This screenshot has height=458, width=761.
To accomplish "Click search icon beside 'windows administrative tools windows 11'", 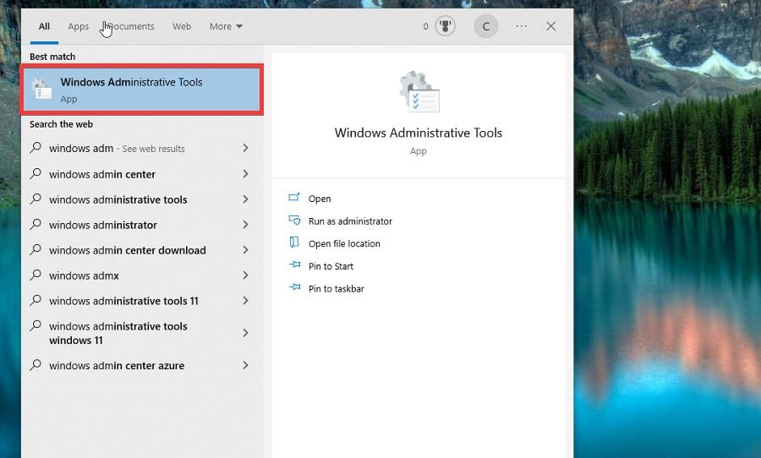I will point(36,325).
